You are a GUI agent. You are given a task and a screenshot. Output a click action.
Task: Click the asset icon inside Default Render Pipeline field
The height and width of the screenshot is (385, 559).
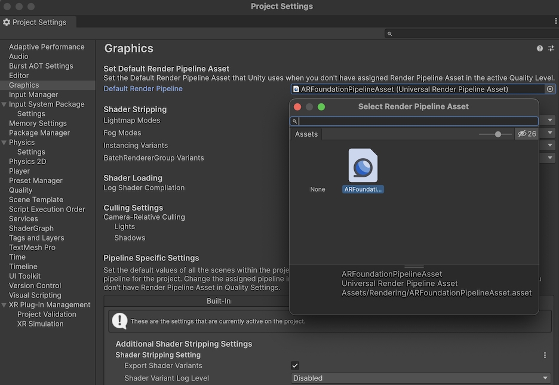click(x=296, y=89)
